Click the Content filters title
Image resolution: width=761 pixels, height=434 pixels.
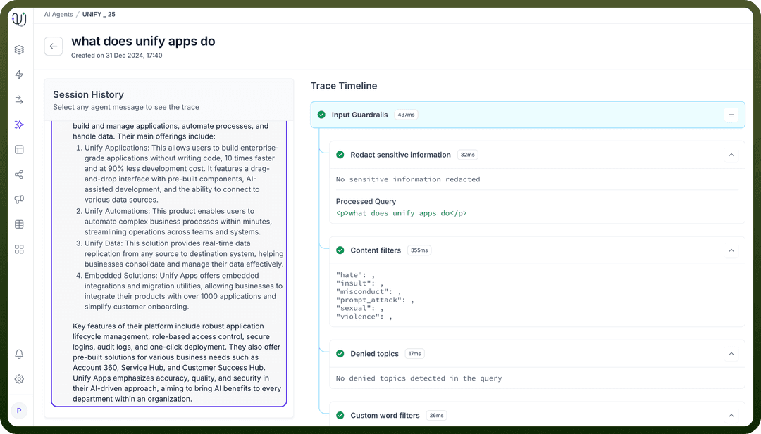click(376, 250)
